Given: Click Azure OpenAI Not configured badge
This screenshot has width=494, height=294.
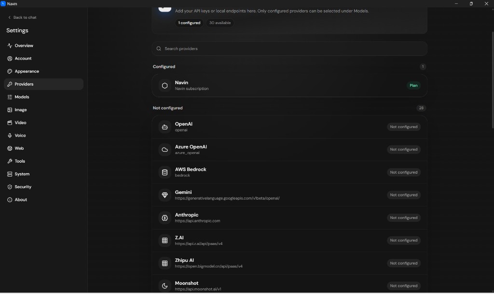Looking at the screenshot, I should pos(404,150).
